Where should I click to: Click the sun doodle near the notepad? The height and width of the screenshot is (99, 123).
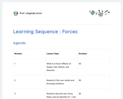pos(90,11)
